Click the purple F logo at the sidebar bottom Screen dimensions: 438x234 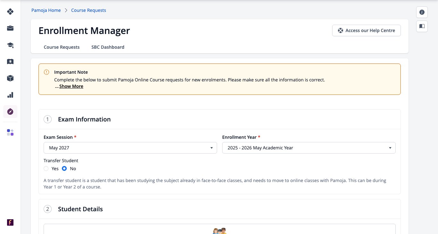pyautogui.click(x=10, y=222)
